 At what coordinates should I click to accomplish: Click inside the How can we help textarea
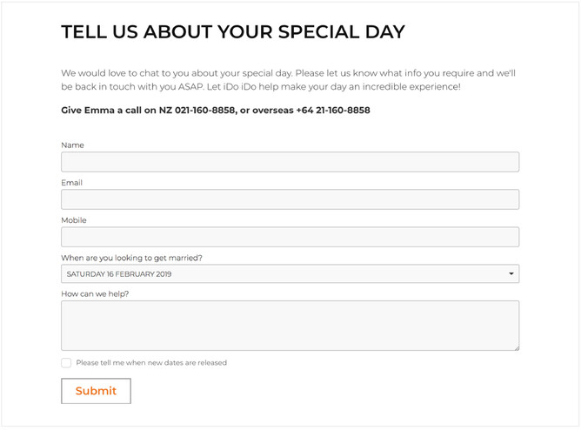pyautogui.click(x=290, y=325)
